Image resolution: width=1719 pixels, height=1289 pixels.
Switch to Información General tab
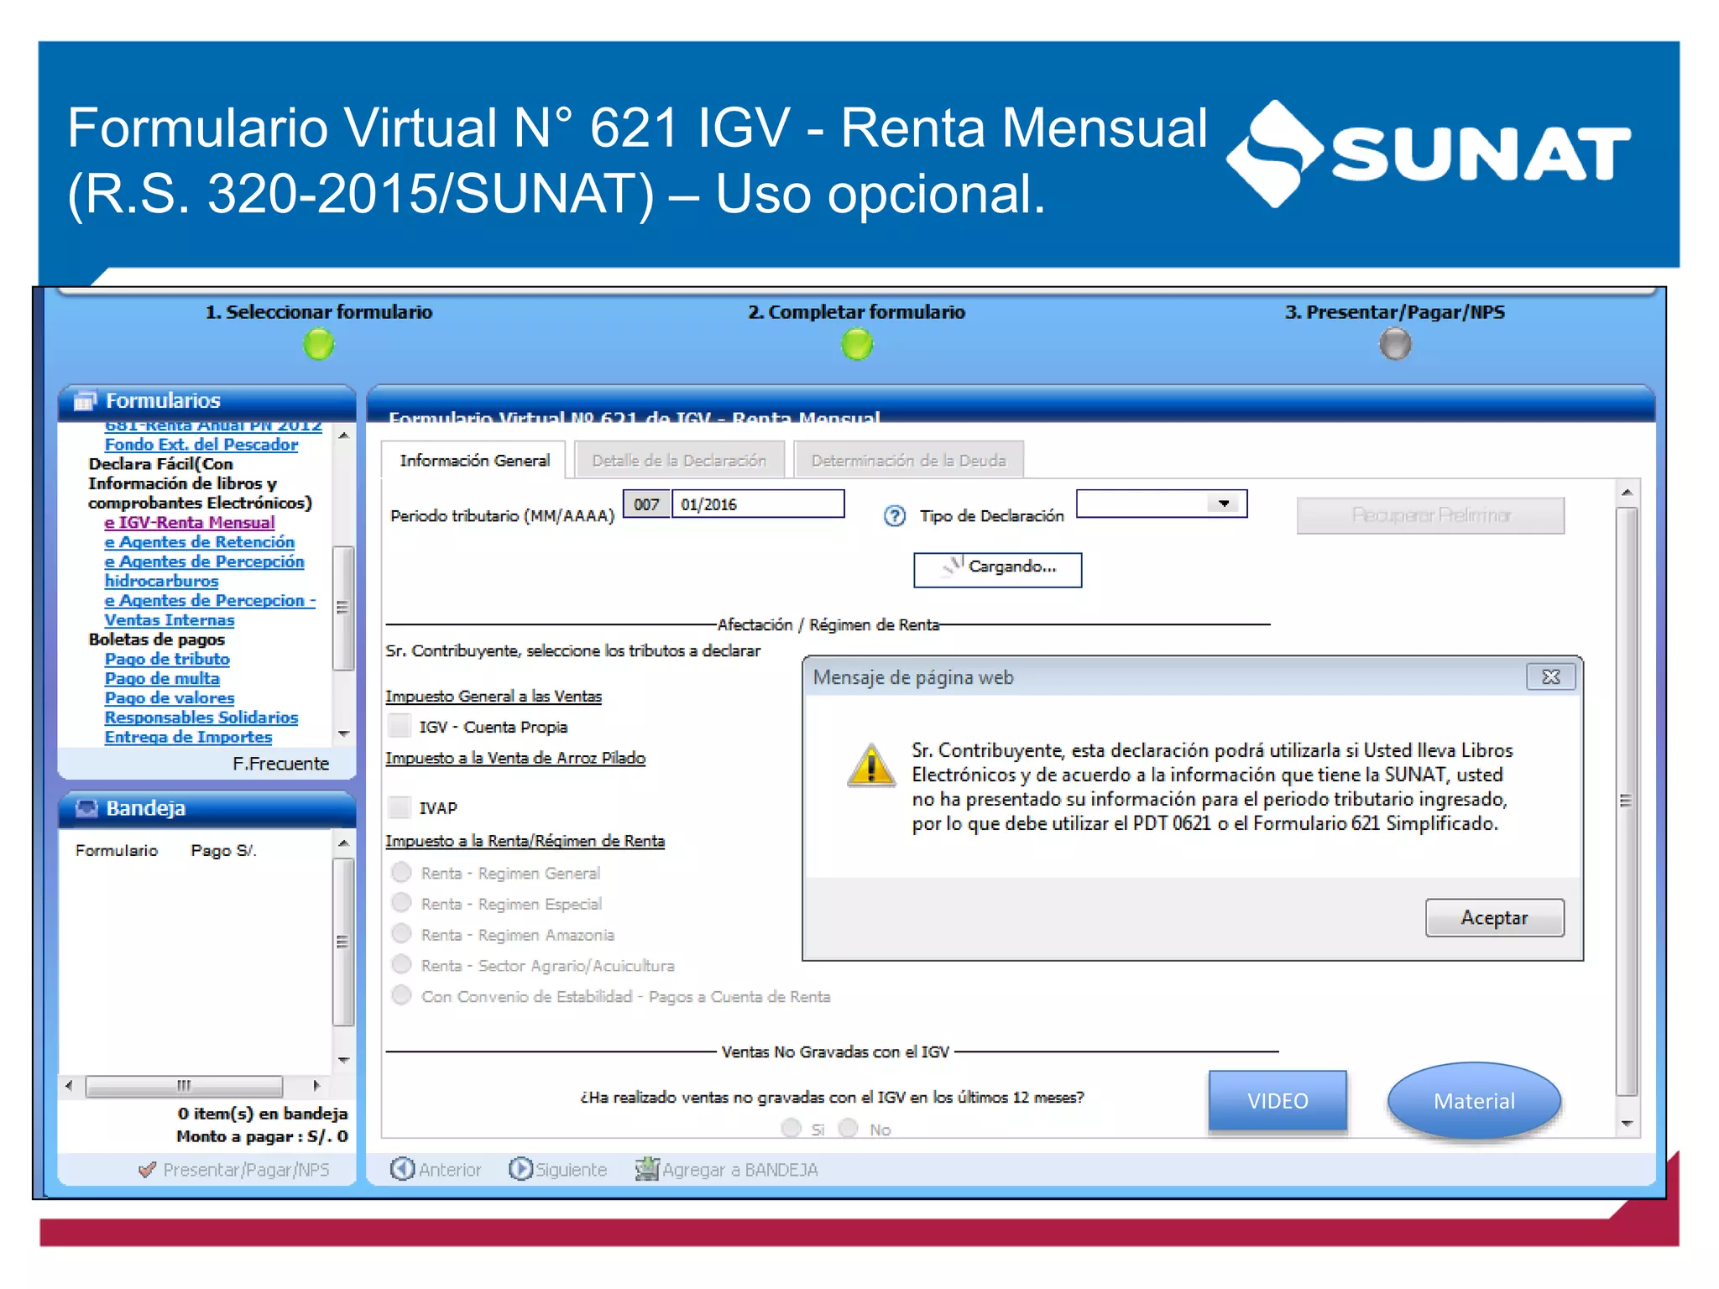pyautogui.click(x=474, y=460)
